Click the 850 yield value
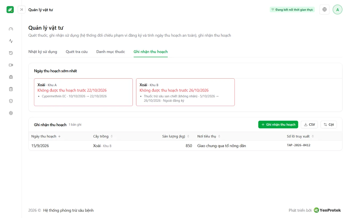Image resolution: width=349 pixels, height=218 pixels. tap(189, 146)
